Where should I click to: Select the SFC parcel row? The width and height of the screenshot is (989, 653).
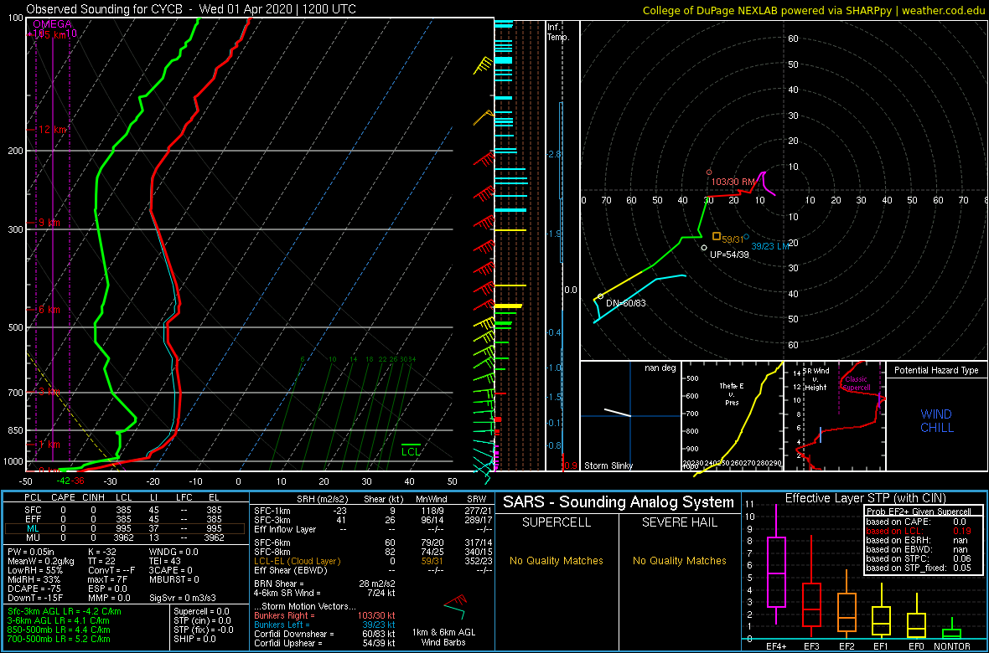pos(125,508)
